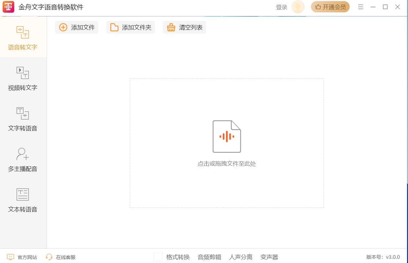Click the 添加文件 button
The image size is (408, 263).
pos(76,28)
